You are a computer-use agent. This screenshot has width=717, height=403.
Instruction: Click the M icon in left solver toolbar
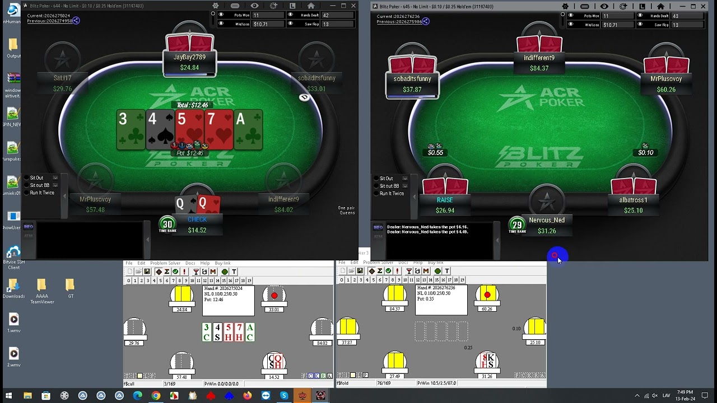tap(213, 271)
